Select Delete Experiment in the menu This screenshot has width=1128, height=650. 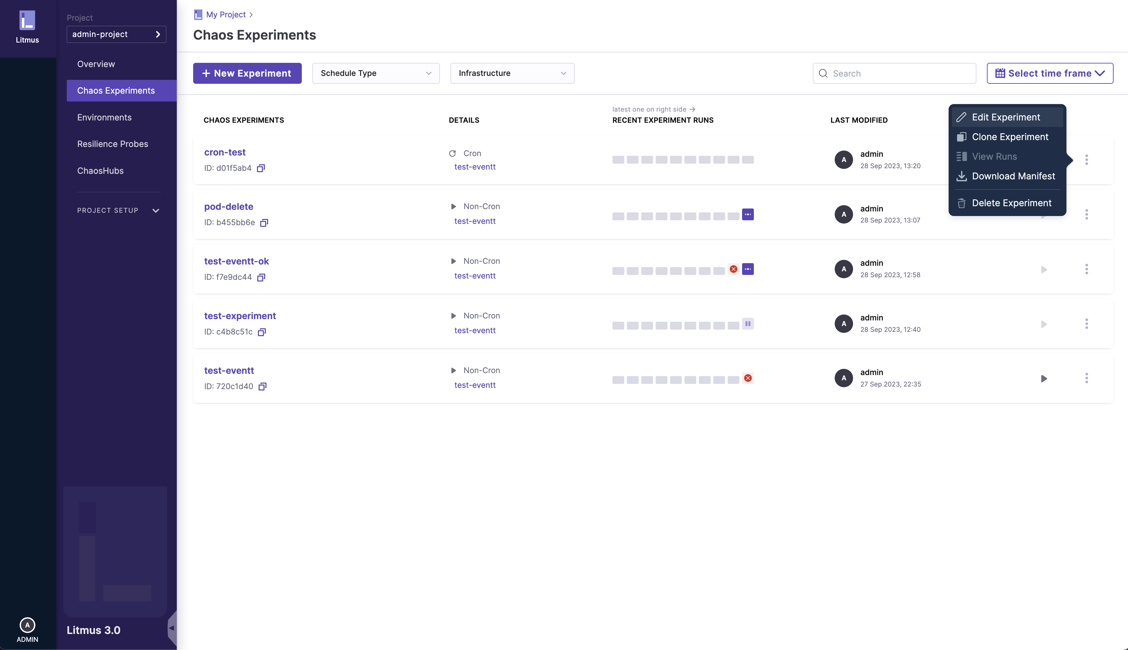click(x=1011, y=203)
